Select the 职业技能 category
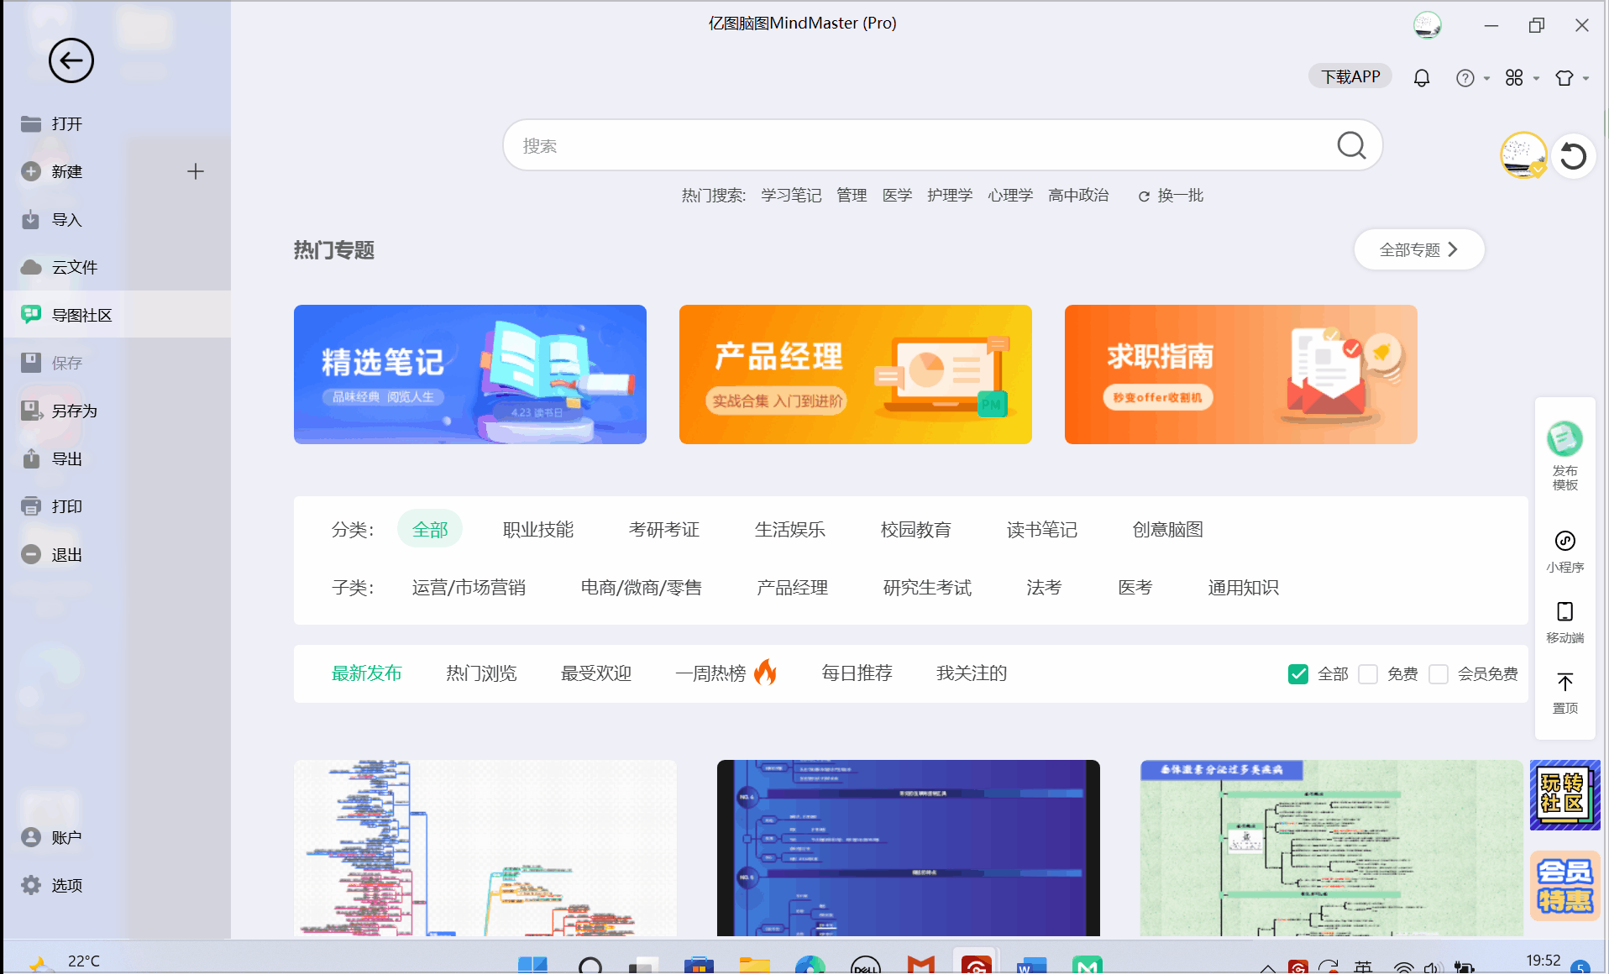 pyautogui.click(x=538, y=529)
